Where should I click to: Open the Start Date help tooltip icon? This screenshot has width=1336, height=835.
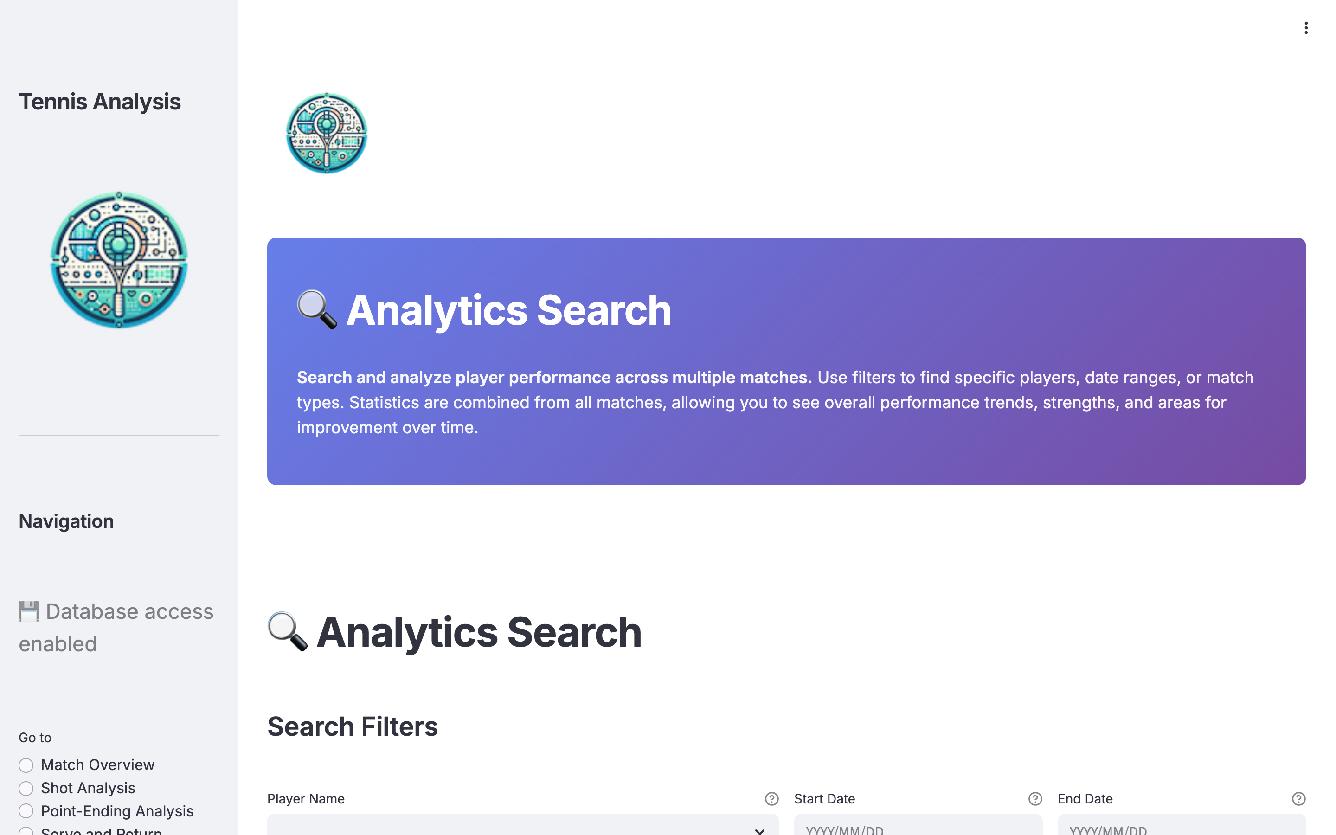1034,798
